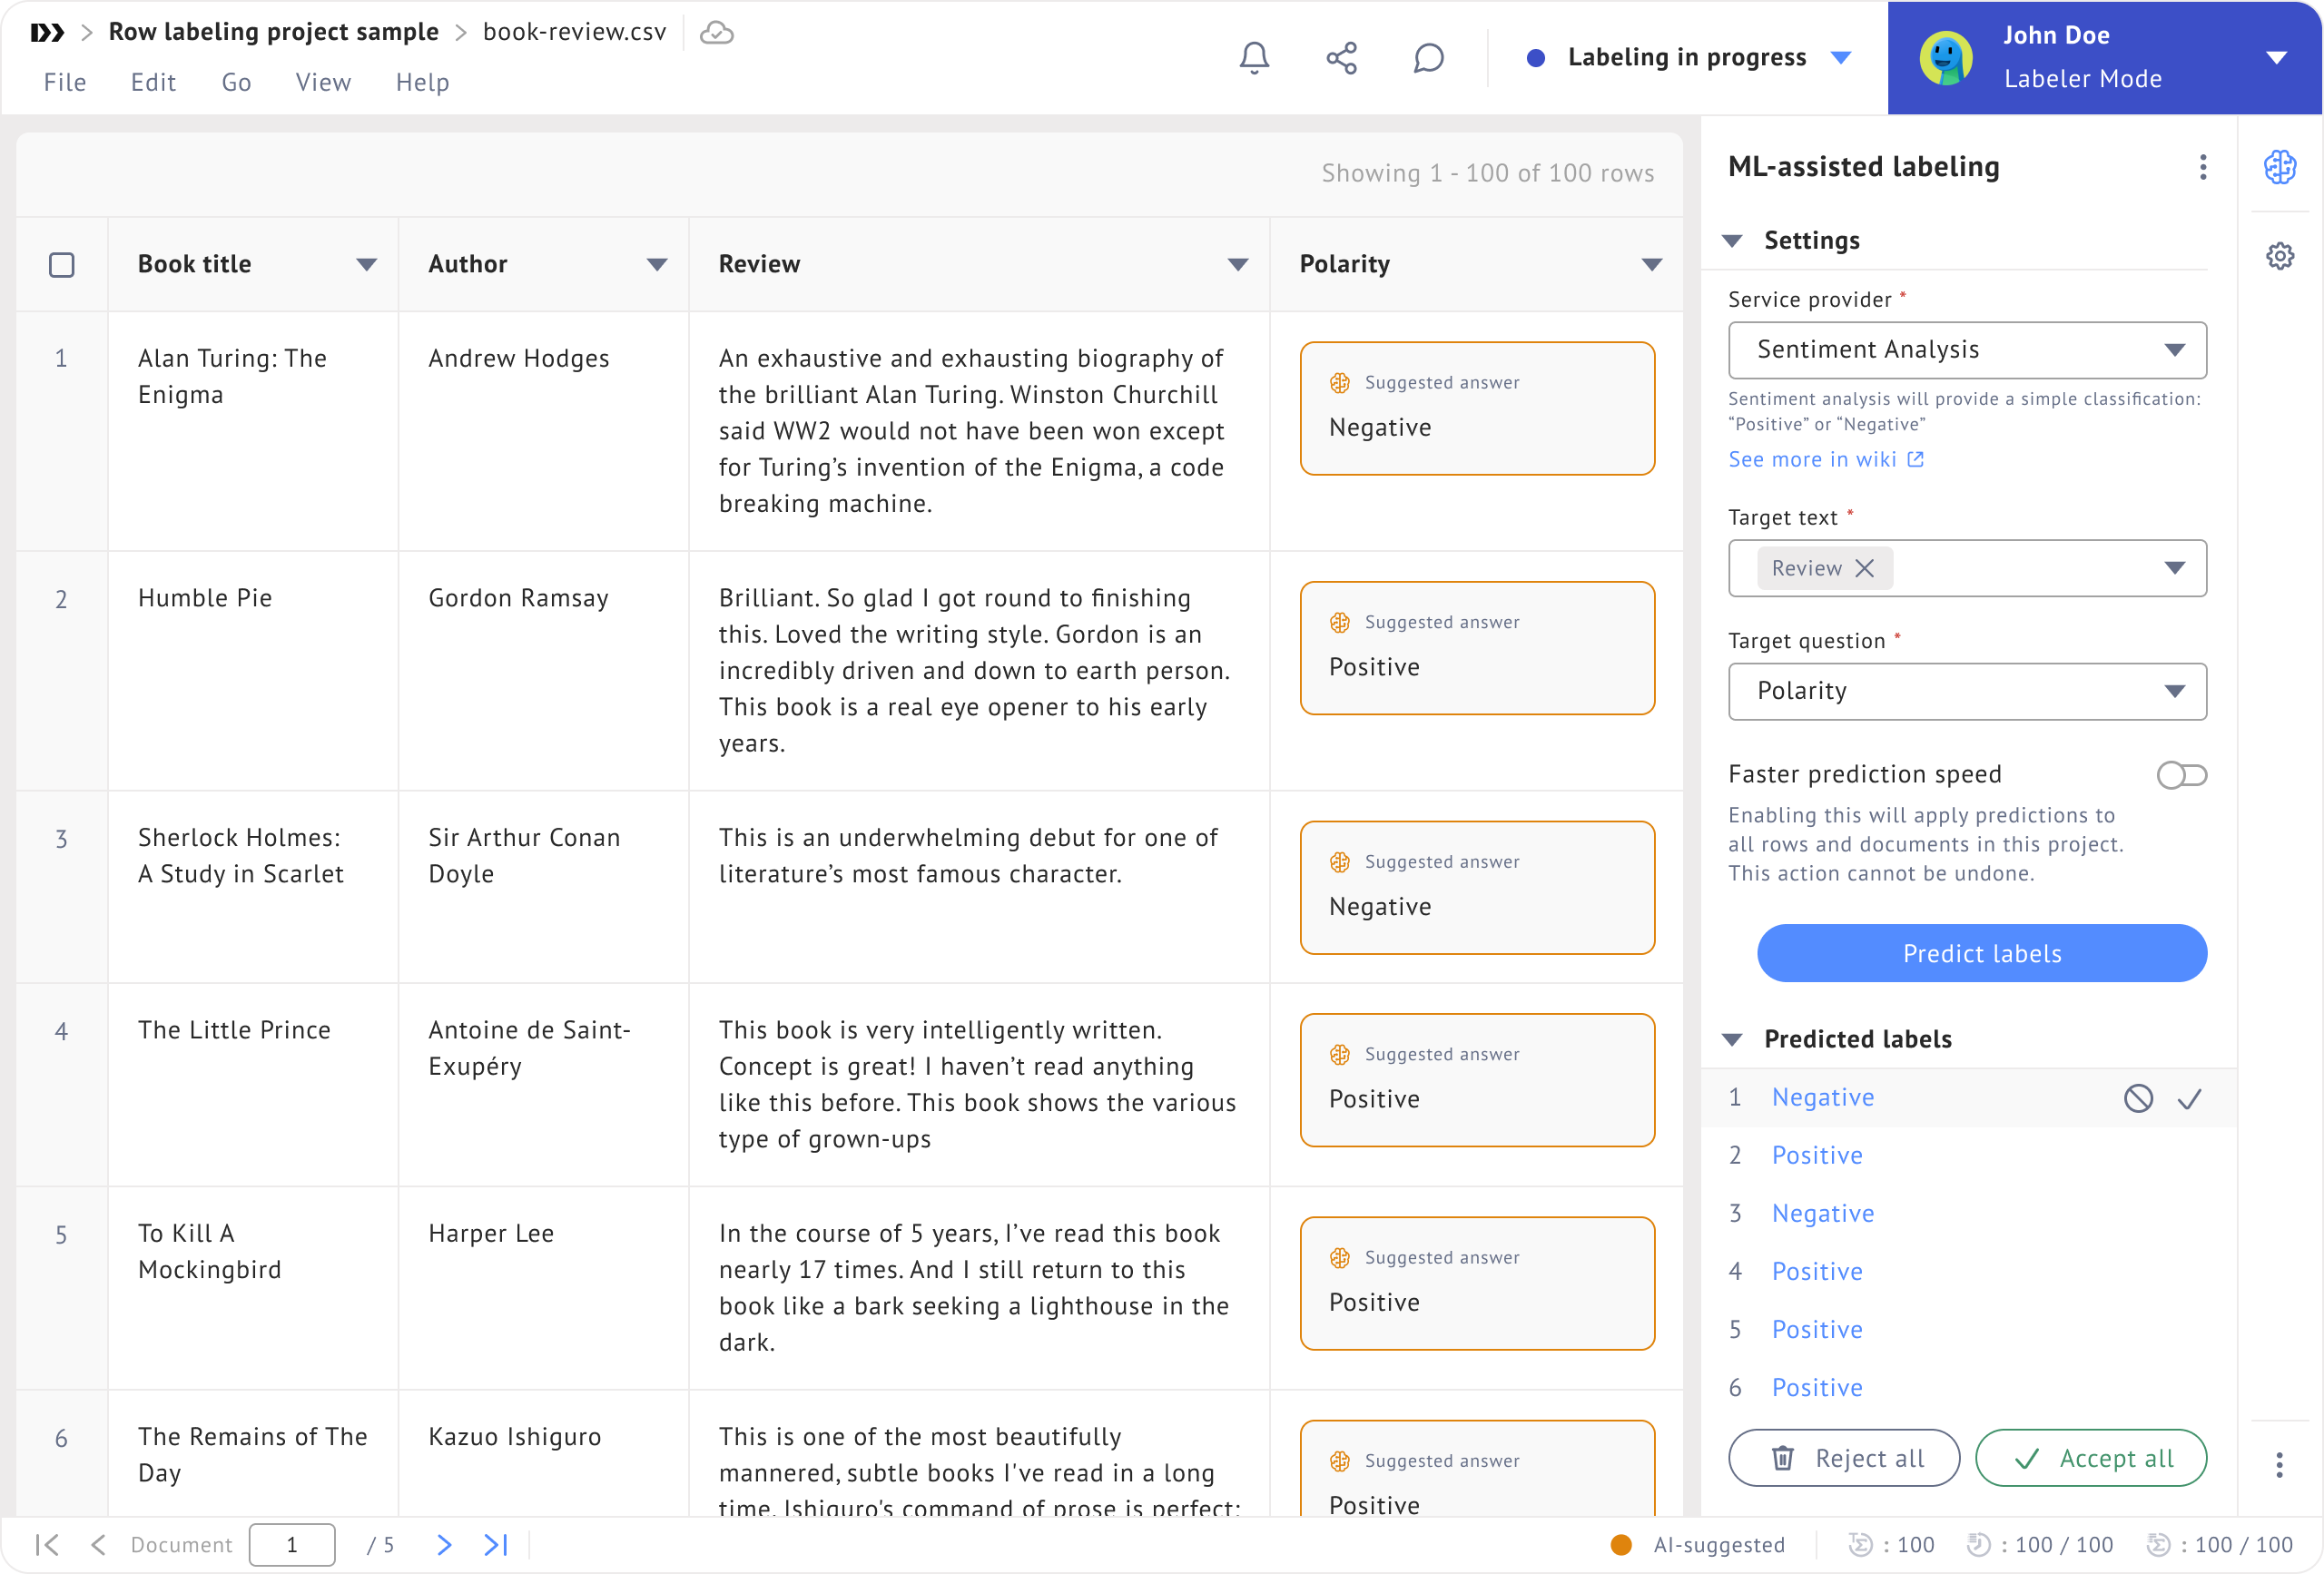
Task: Open the View menu
Action: coord(323,82)
